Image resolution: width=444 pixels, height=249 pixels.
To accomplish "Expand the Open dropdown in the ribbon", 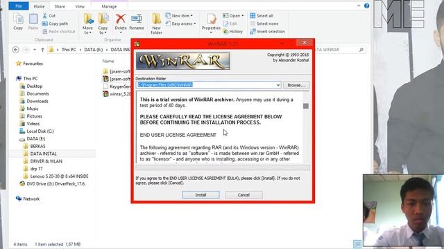I will point(242,16).
